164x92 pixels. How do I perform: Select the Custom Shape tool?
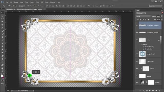(x=2, y=65)
